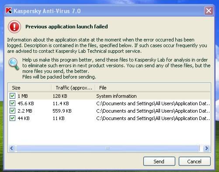219x172 pixels.
Task: Uncheck the System information checkbox
Action: (12, 96)
